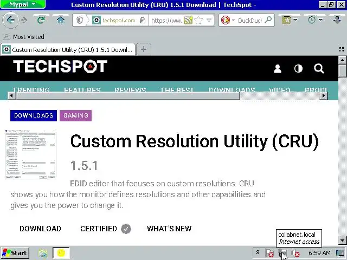Open the Most Visited bookmarks folder

pos(23,37)
